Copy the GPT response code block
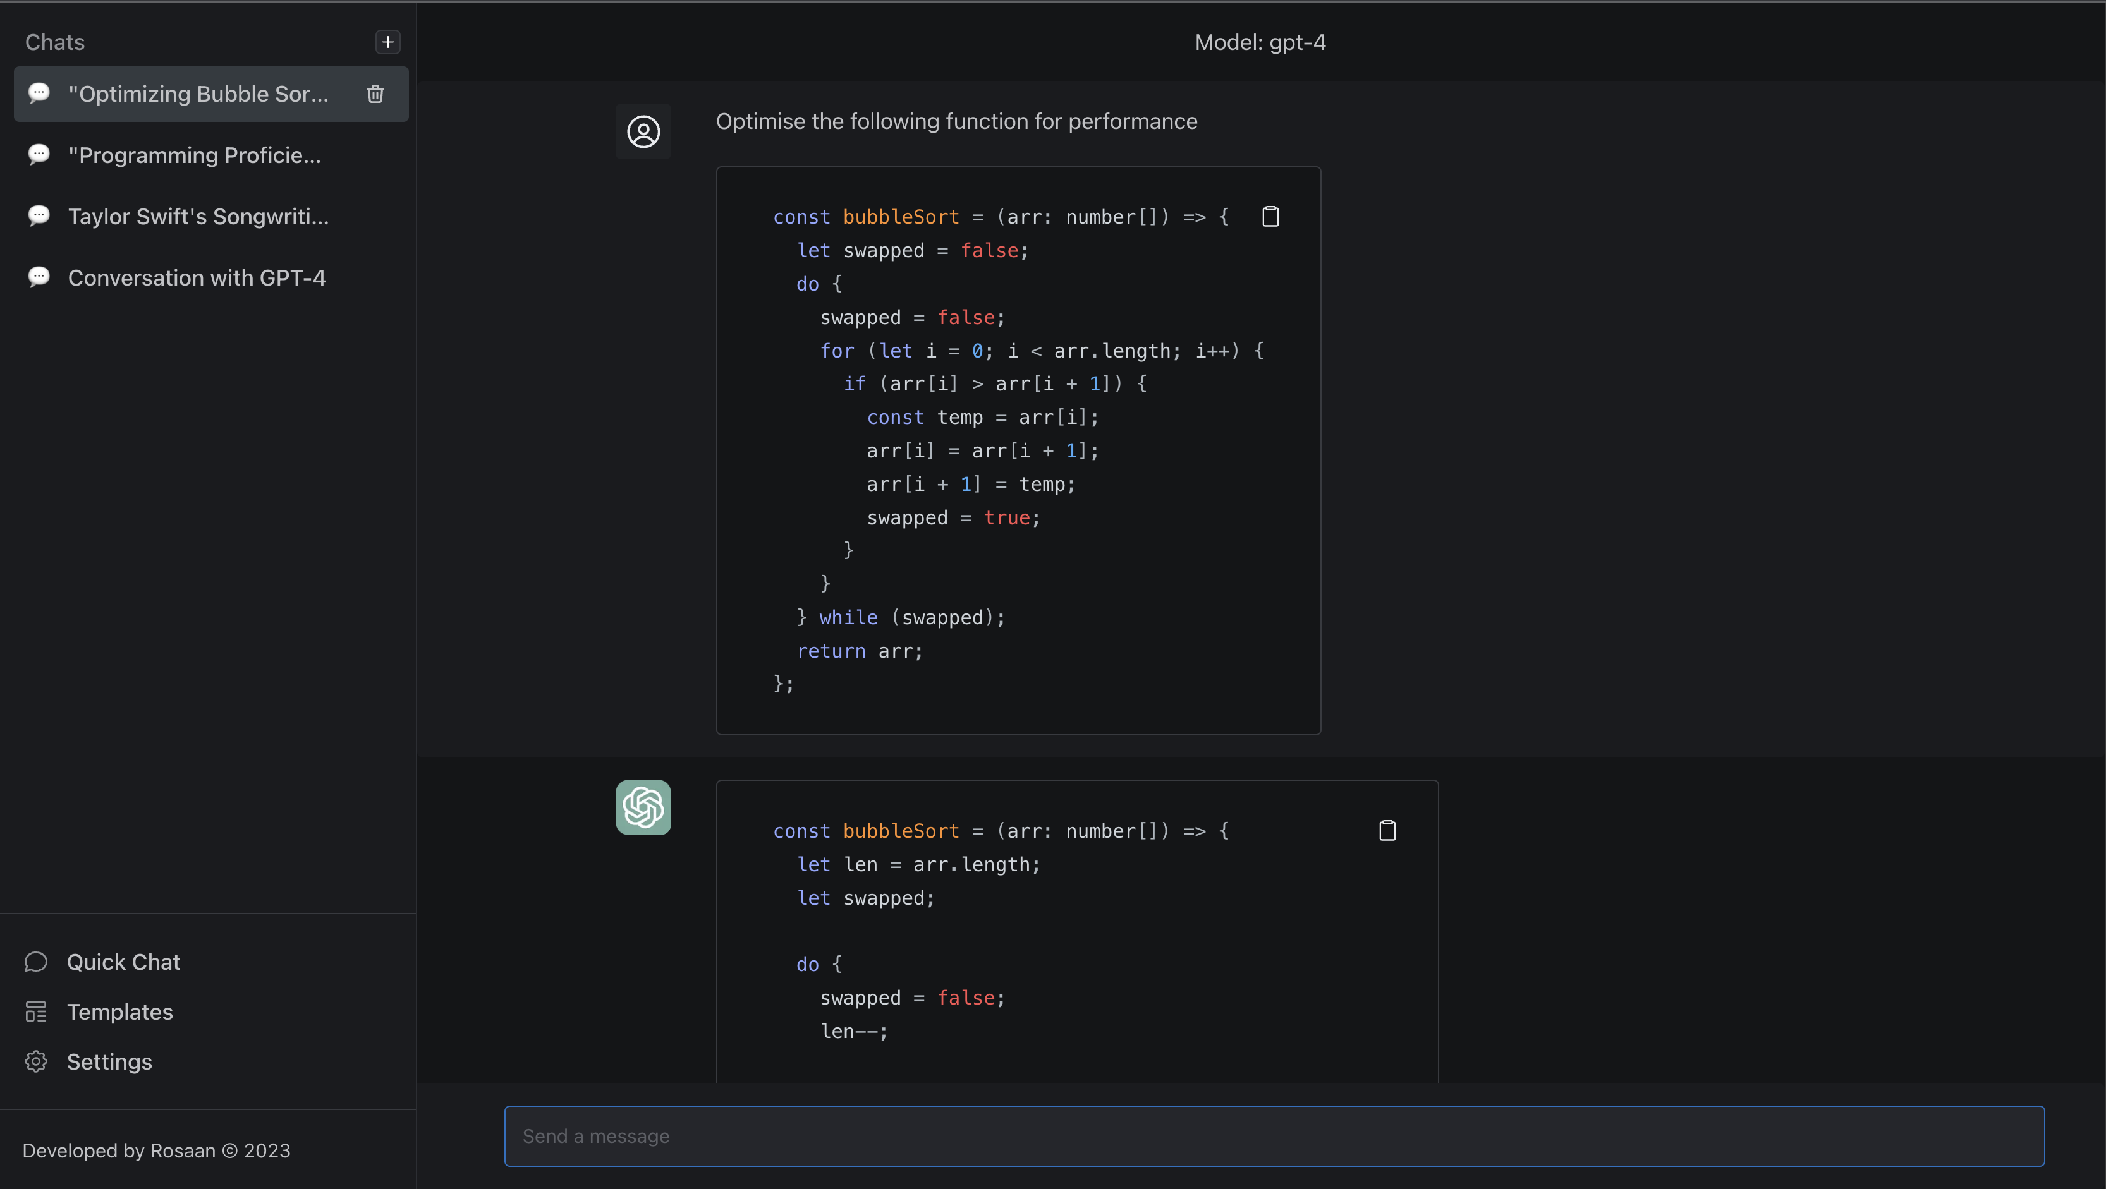Viewport: 2106px width, 1189px height. [x=1387, y=830]
